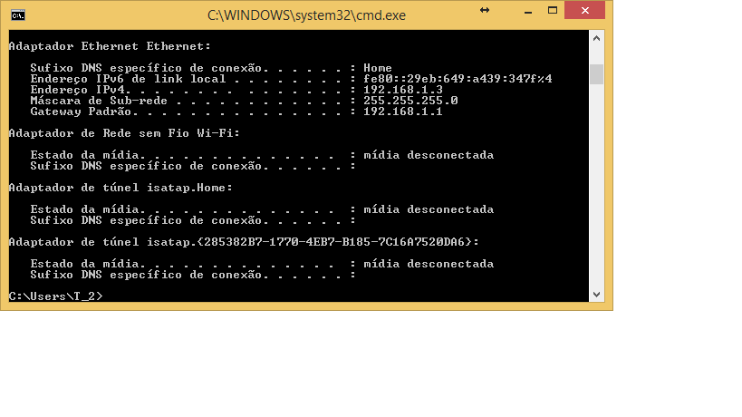Click the label Endereço IPv4
The width and height of the screenshot is (742, 417).
[x=78, y=90]
